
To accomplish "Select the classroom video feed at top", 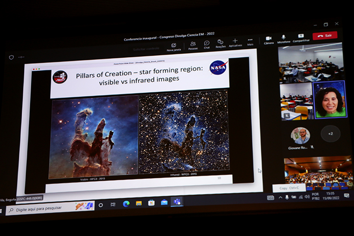I will tap(311, 63).
